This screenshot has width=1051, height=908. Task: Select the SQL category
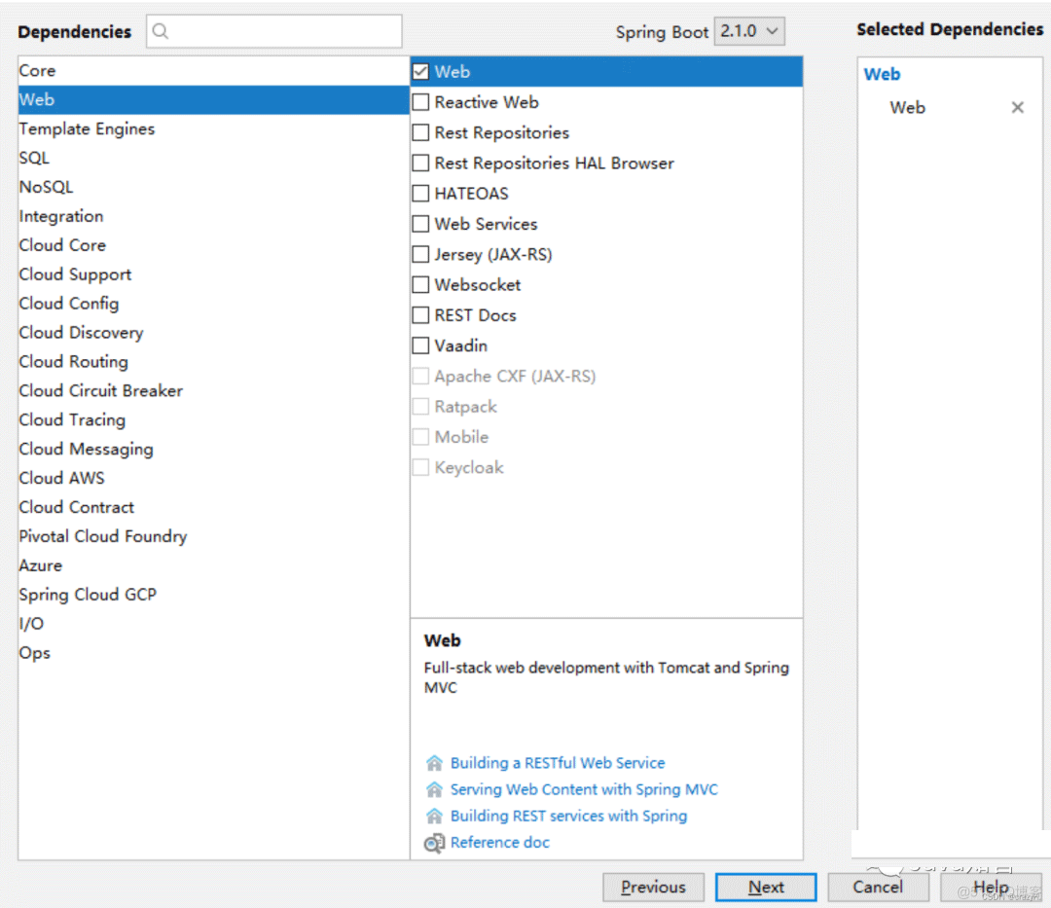[213, 159]
